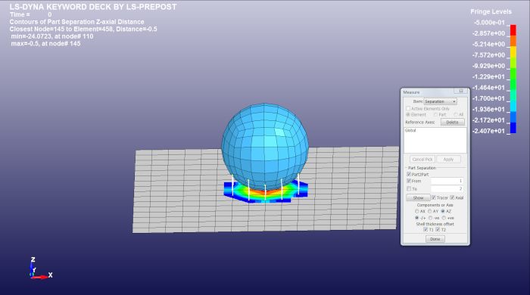This screenshot has width=530, height=295.
Task: Select the -/+ direction radio button
Action: coord(416,218)
